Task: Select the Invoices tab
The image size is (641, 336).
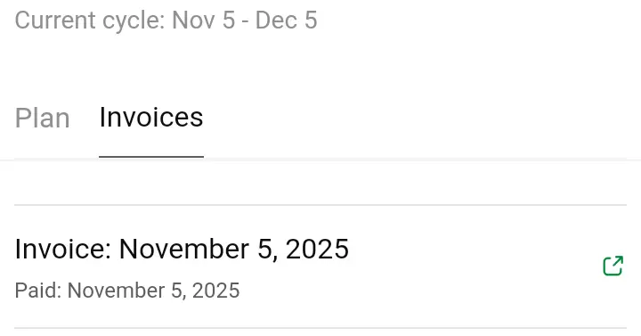Action: (151, 117)
